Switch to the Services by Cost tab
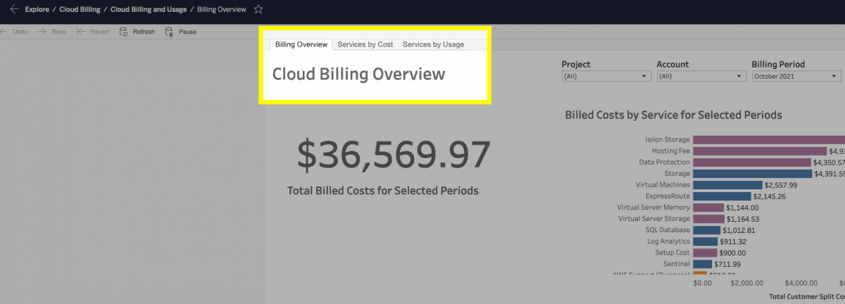 (365, 44)
